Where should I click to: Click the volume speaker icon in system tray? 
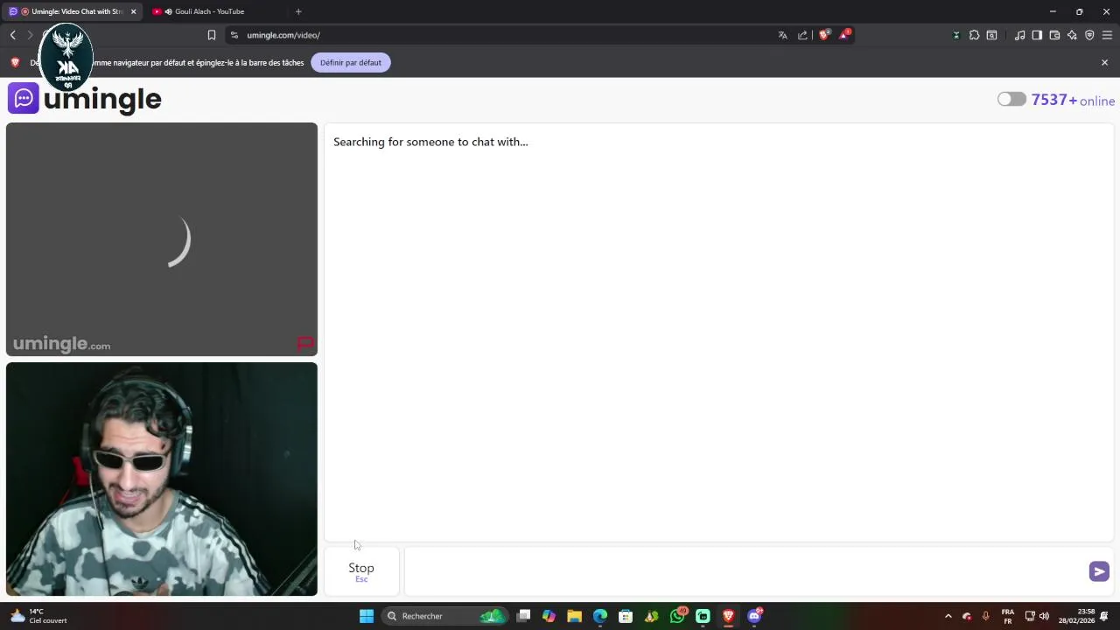click(1044, 616)
